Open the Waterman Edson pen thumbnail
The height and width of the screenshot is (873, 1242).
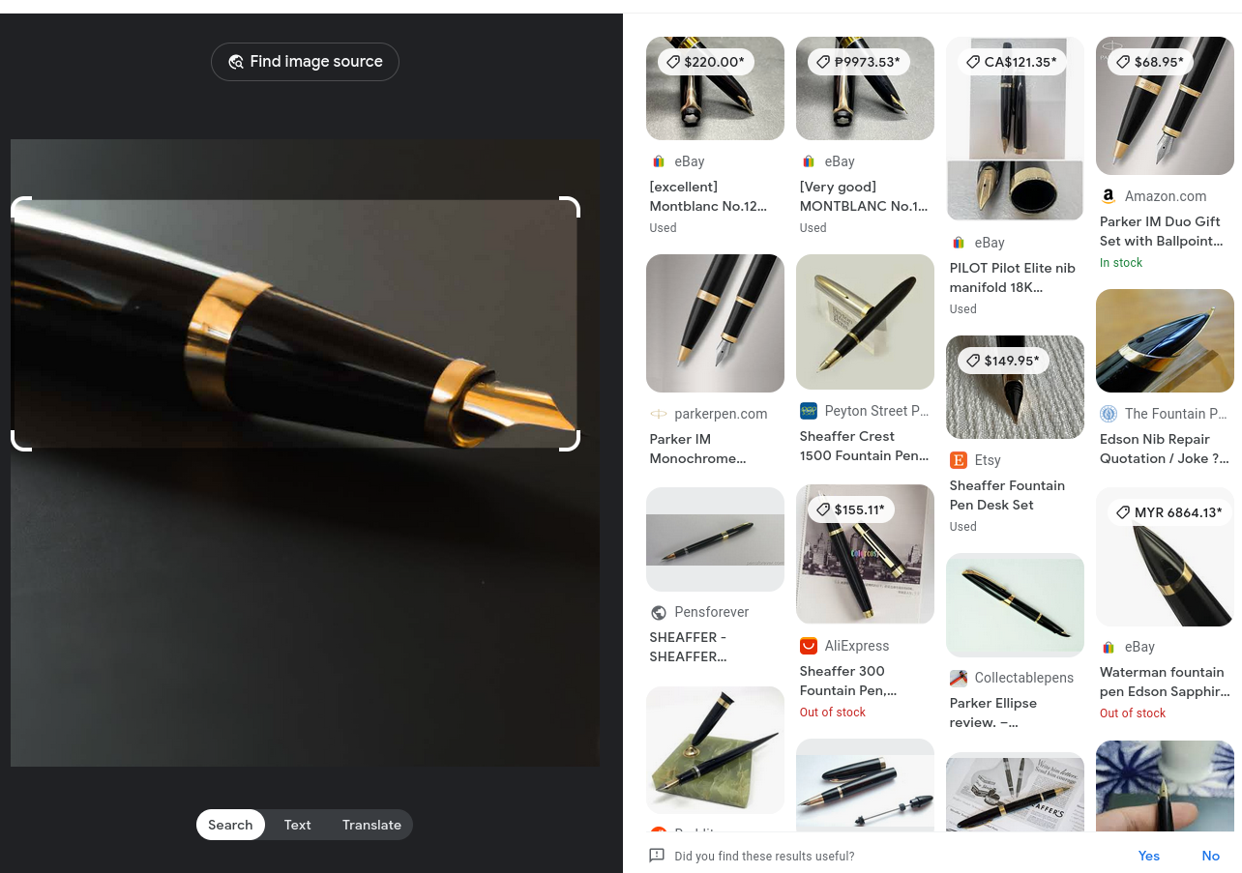pyautogui.click(x=1165, y=556)
